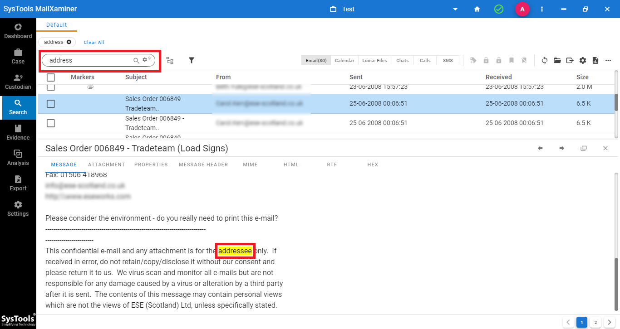
Task: Switch to the Chats tab
Action: click(402, 60)
